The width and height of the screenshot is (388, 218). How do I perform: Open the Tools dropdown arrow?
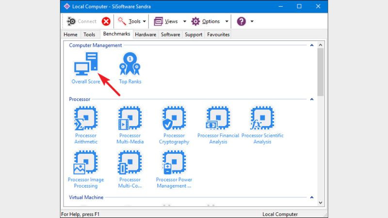pos(144,21)
